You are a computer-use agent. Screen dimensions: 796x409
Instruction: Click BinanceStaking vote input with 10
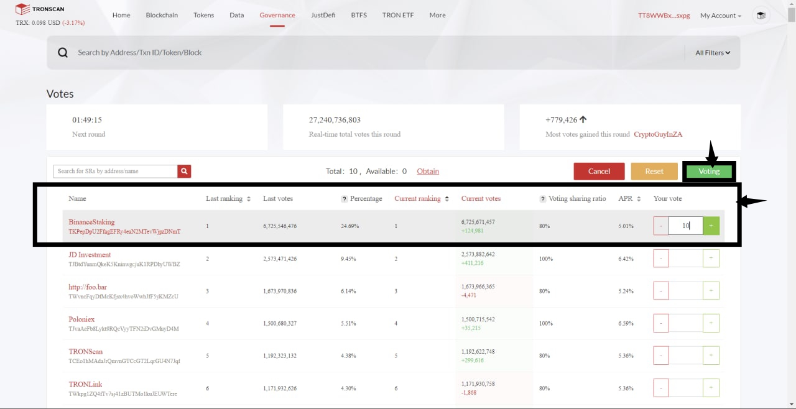click(686, 226)
